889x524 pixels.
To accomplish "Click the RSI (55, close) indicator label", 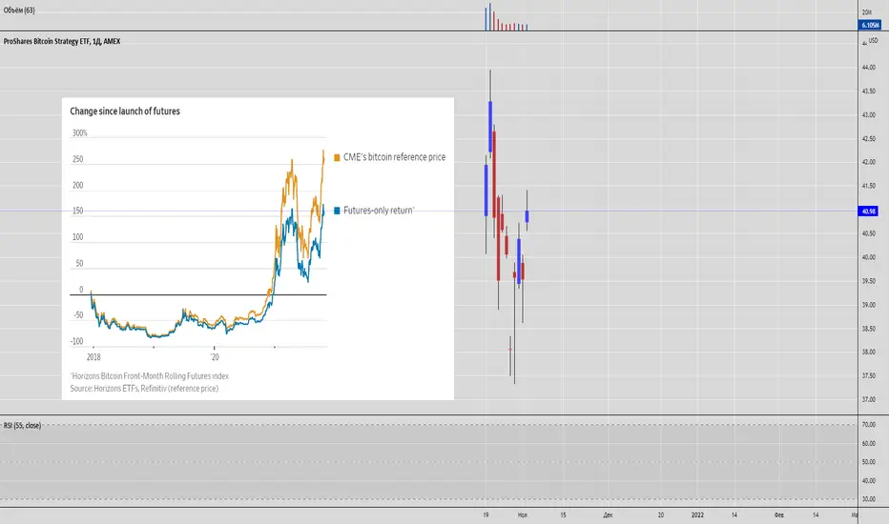I will pyautogui.click(x=22, y=426).
